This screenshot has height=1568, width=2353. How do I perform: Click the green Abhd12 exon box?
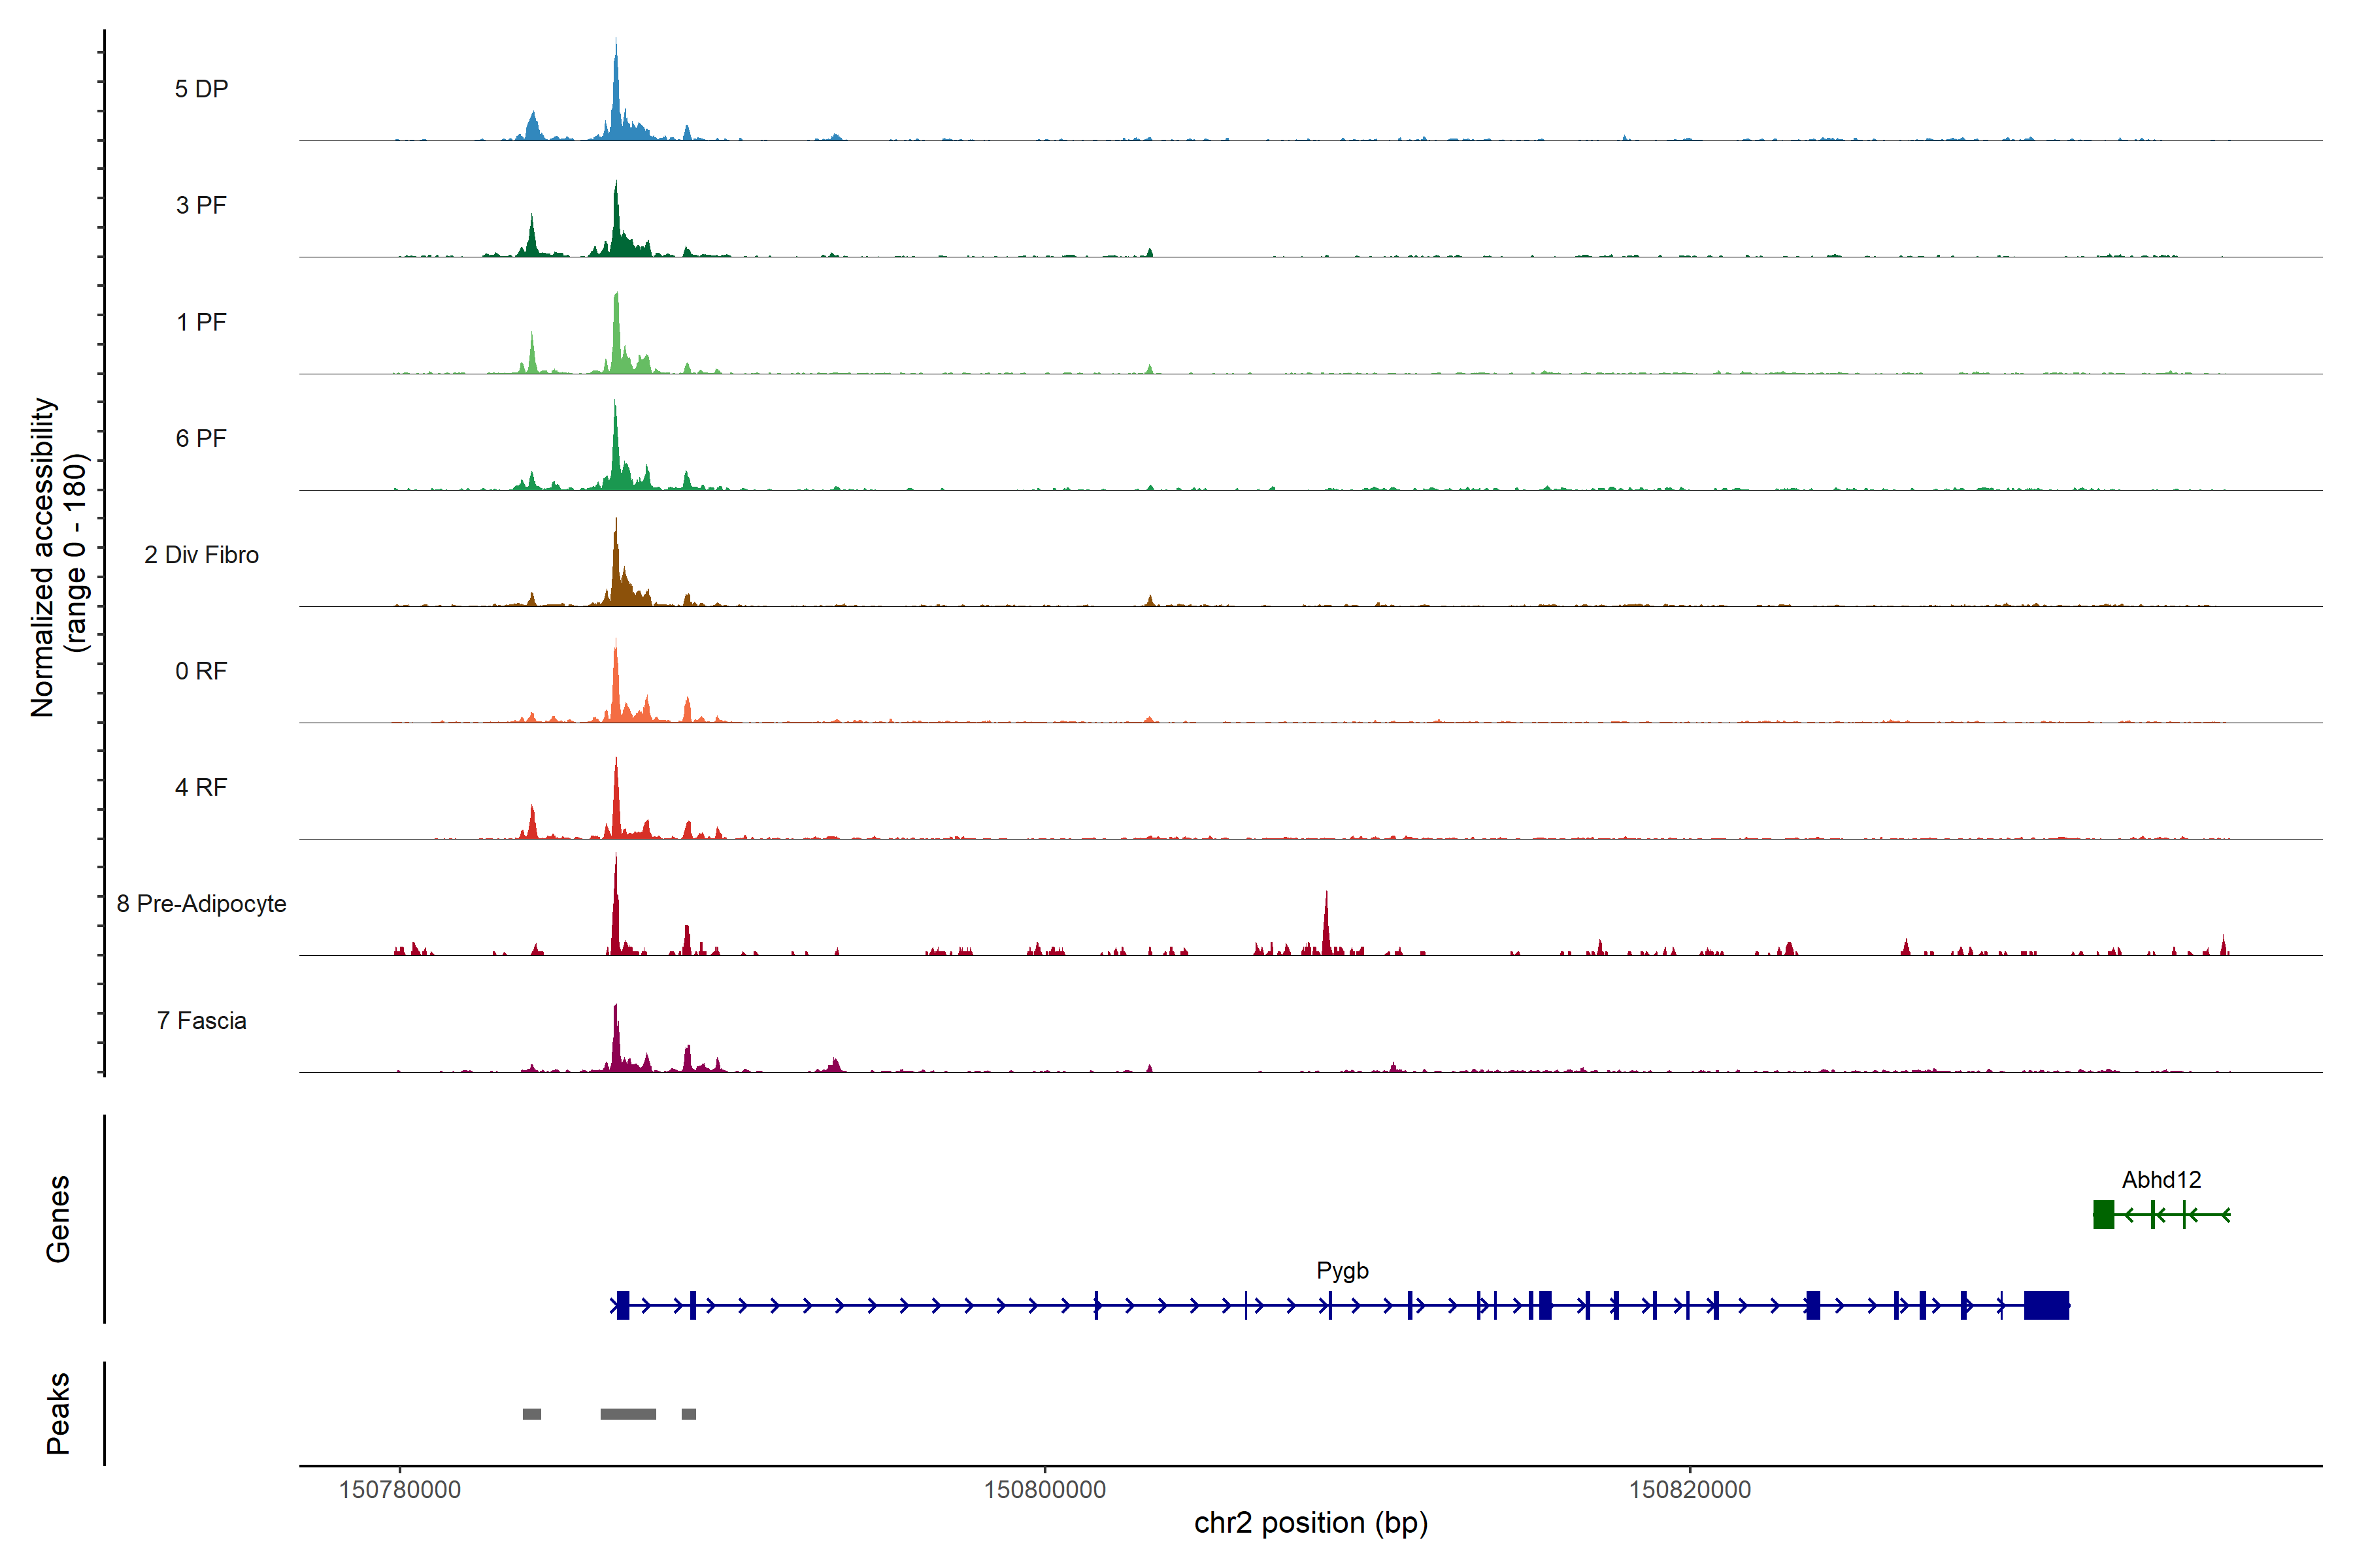(2103, 1215)
